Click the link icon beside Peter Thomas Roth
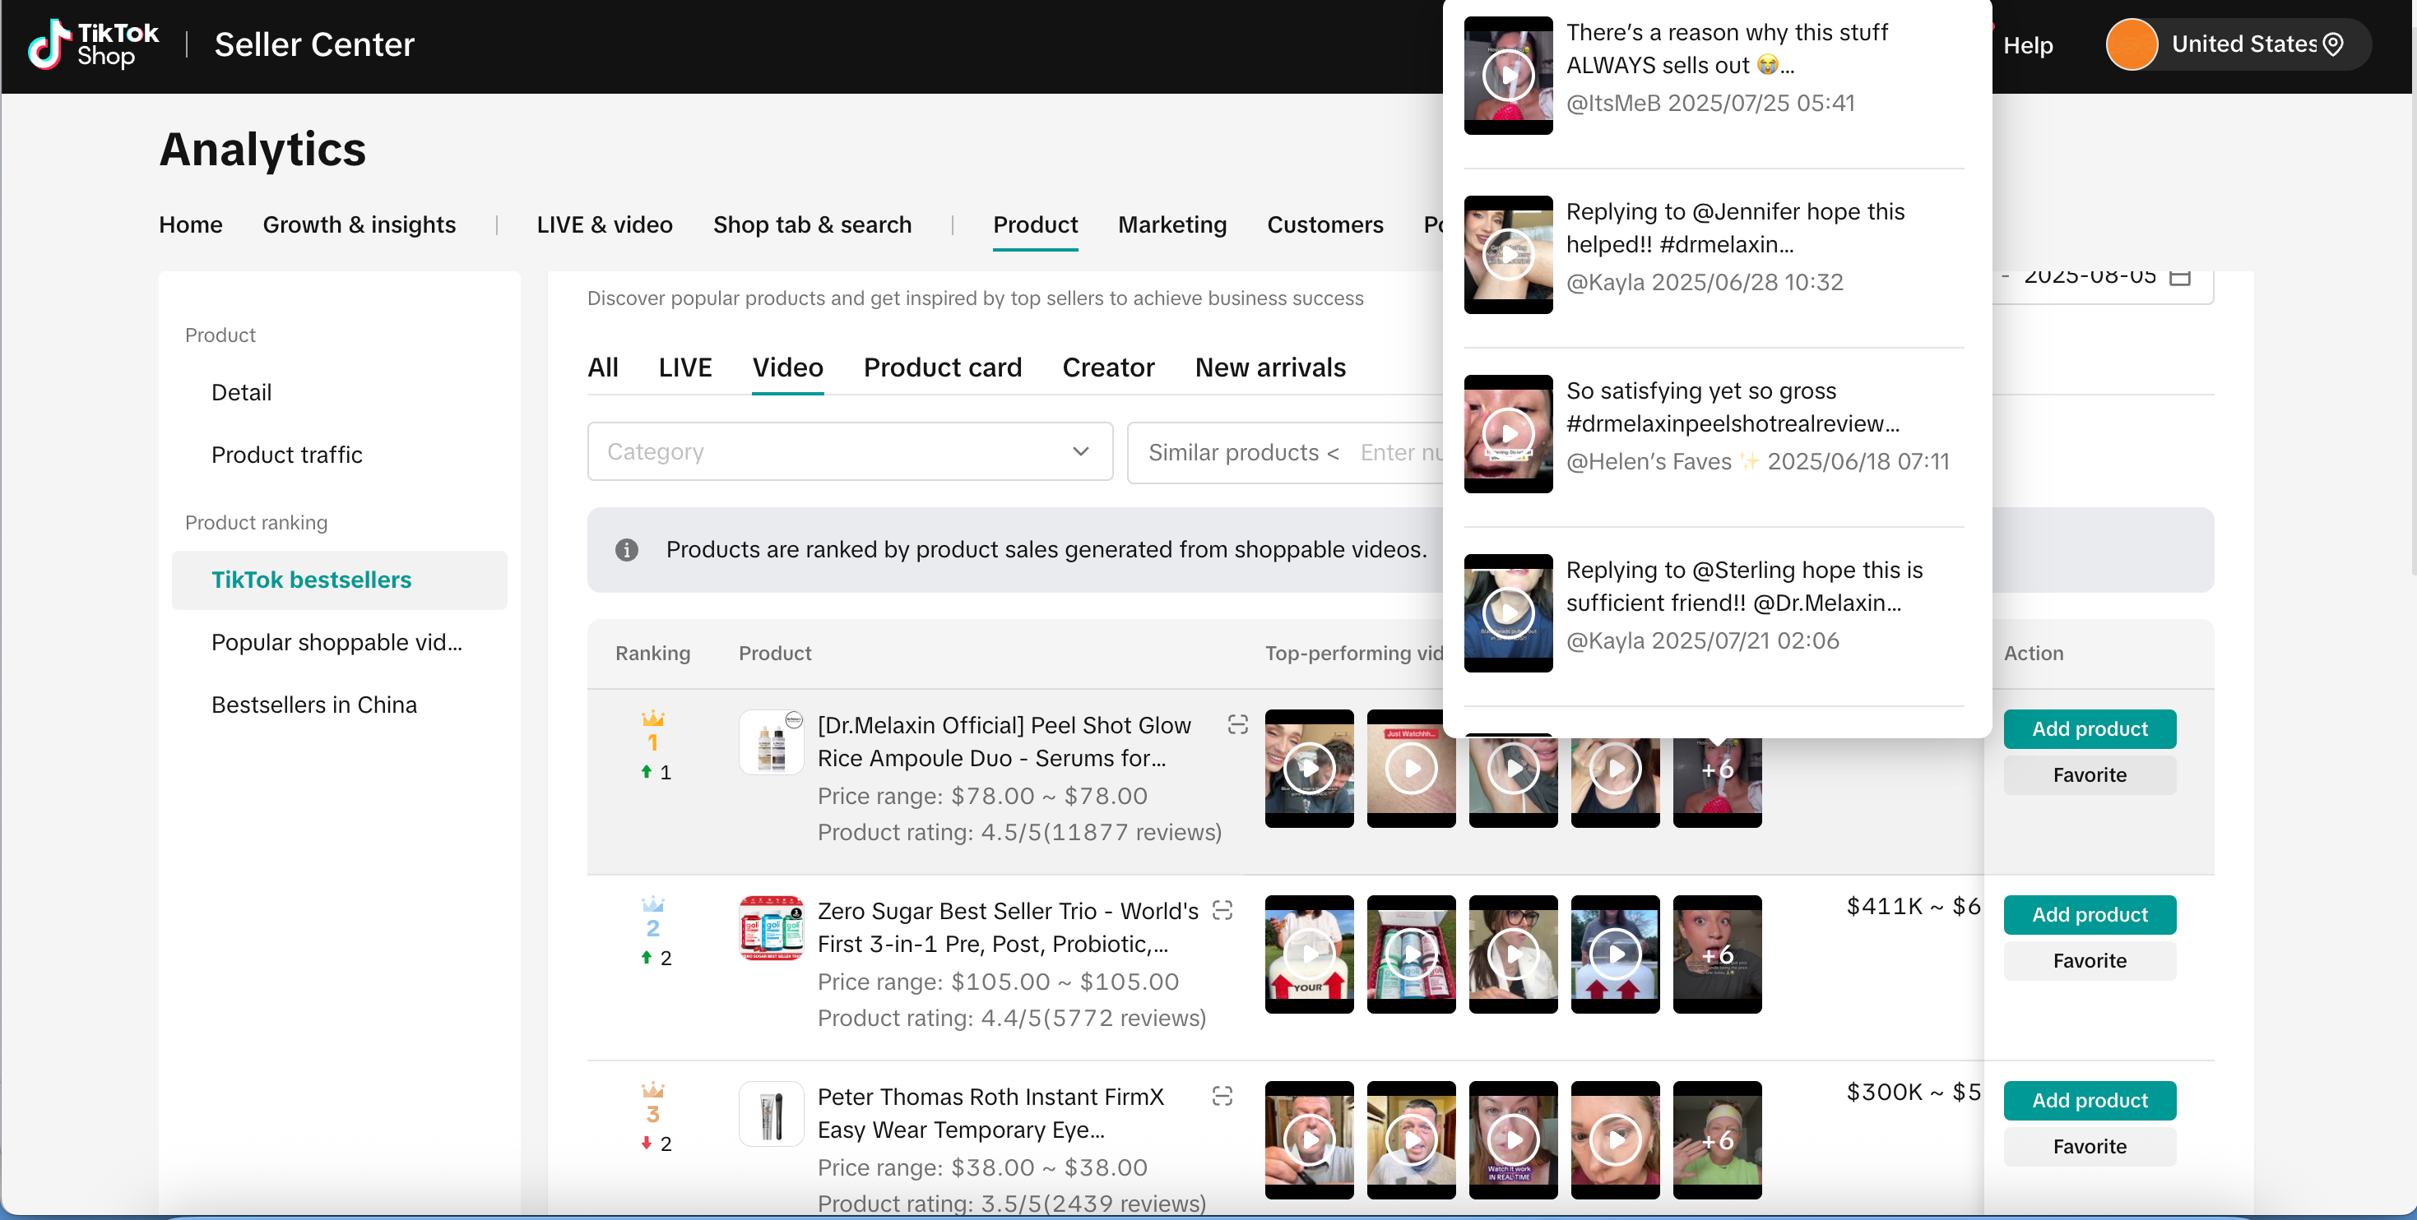2417x1220 pixels. pos(1222,1095)
